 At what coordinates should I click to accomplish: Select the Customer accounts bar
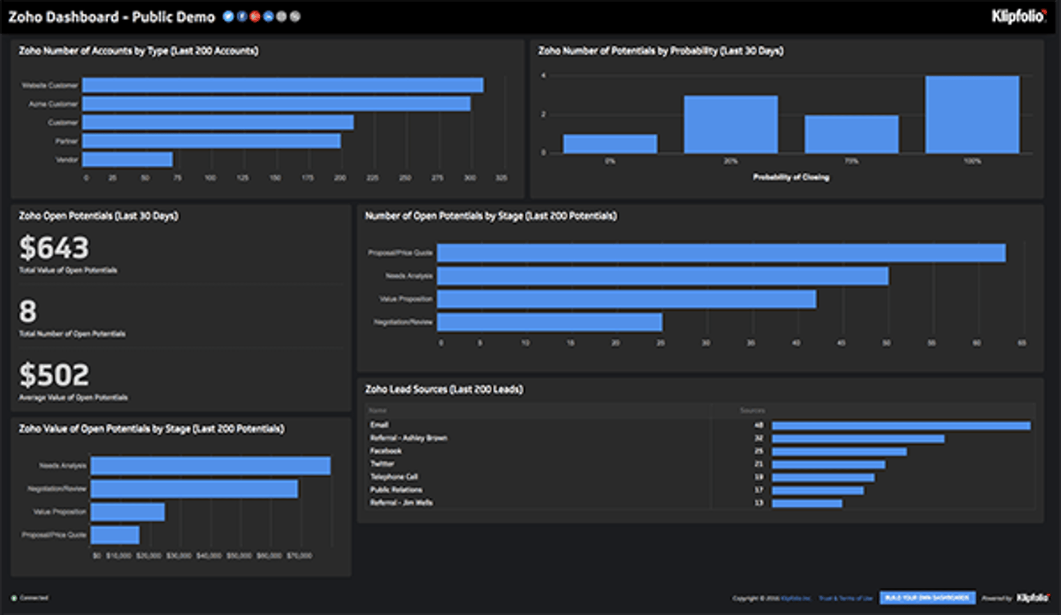click(218, 122)
